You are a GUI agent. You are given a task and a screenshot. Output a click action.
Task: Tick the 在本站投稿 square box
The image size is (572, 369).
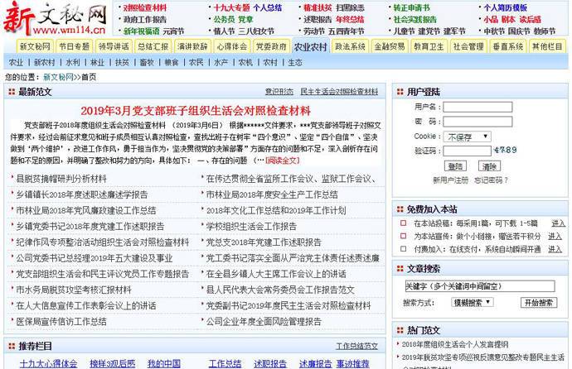click(x=405, y=224)
